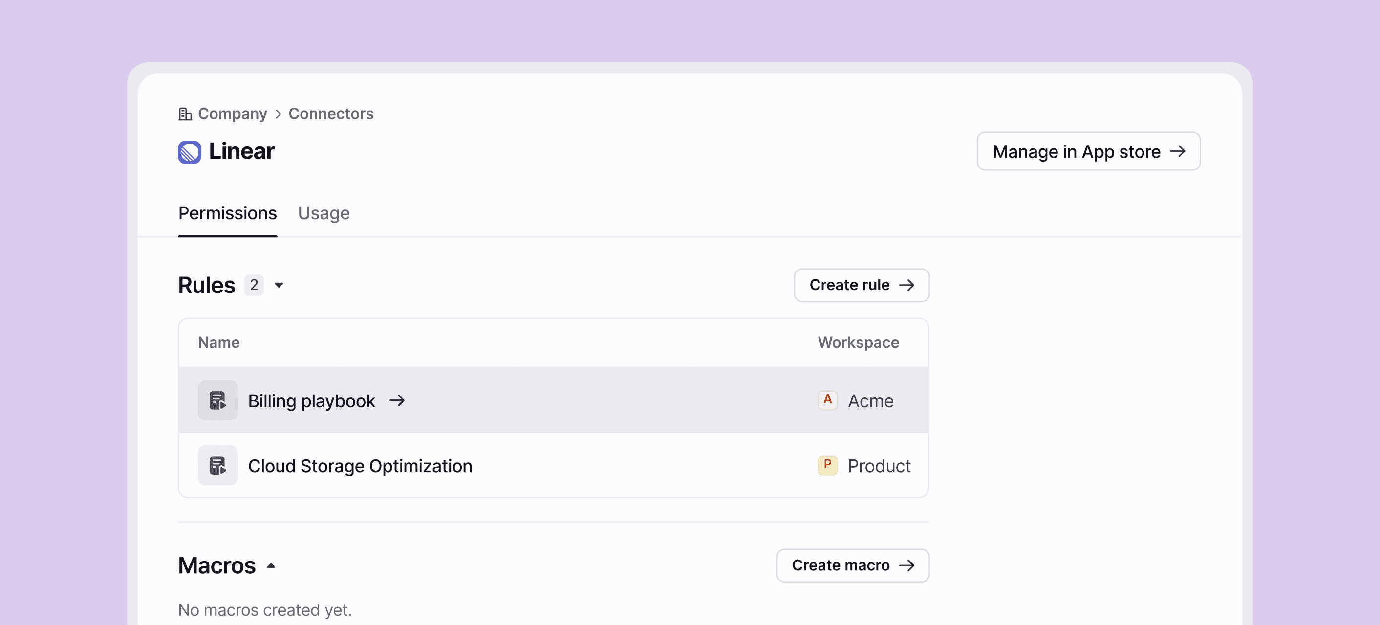Click 'No macros created yet.' text
Viewport: 1380px width, 625px height.
265,610
